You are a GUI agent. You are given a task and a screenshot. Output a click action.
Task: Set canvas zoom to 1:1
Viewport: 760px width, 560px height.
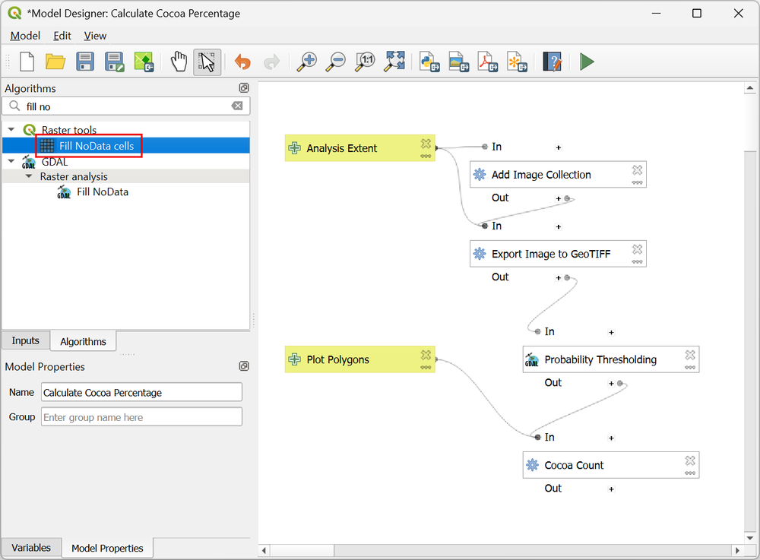point(365,62)
